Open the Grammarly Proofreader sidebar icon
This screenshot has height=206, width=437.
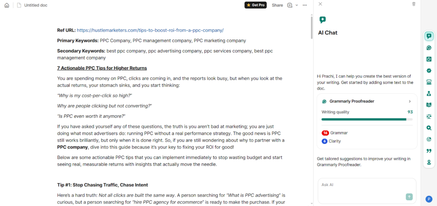click(429, 48)
